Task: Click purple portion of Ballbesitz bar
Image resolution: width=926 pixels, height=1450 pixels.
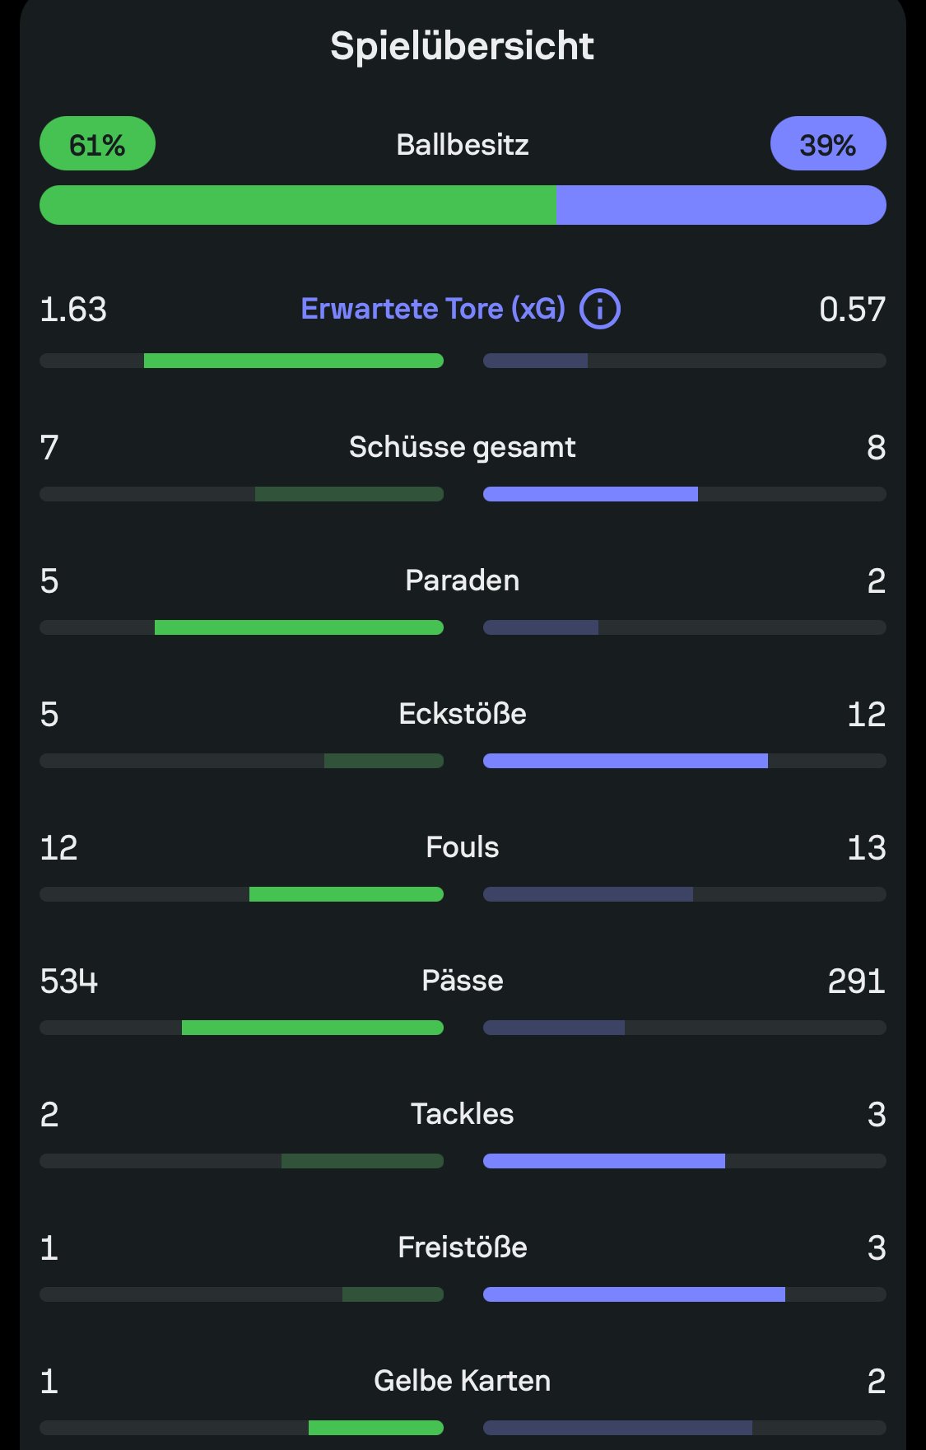Action: tap(721, 205)
